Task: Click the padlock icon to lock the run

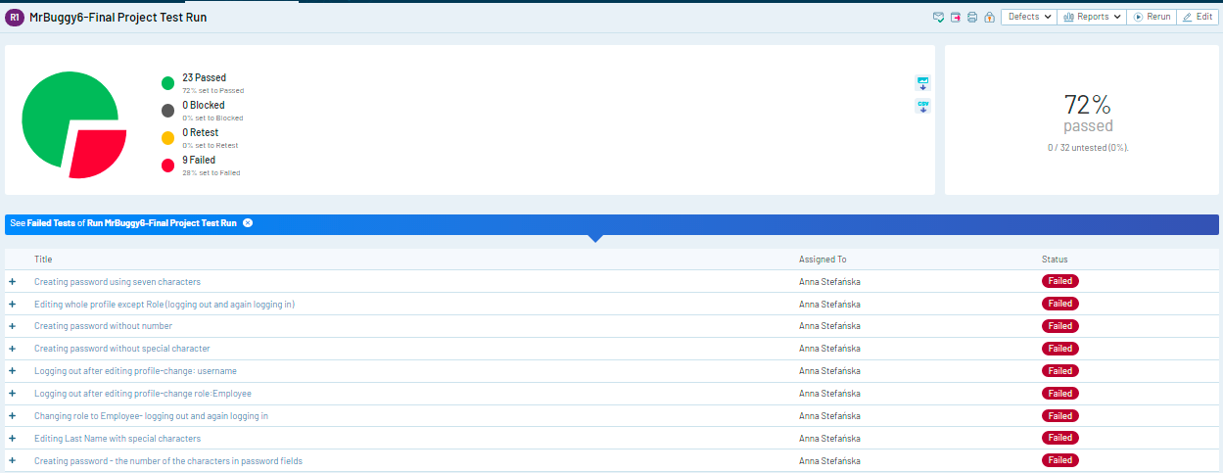Action: (x=989, y=17)
